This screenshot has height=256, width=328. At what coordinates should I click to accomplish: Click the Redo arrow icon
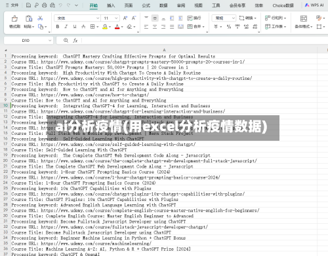pyautogui.click(x=68, y=5)
